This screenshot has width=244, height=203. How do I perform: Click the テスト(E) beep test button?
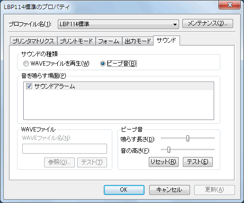(x=198, y=162)
